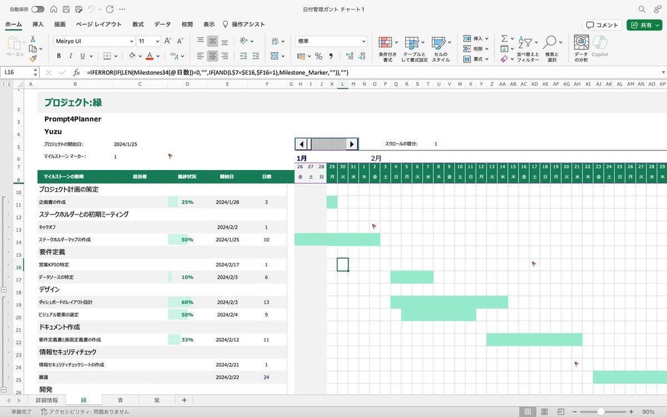Collapse outline group near row 18
Viewport: 667px width, 417px height.
pos(4,289)
